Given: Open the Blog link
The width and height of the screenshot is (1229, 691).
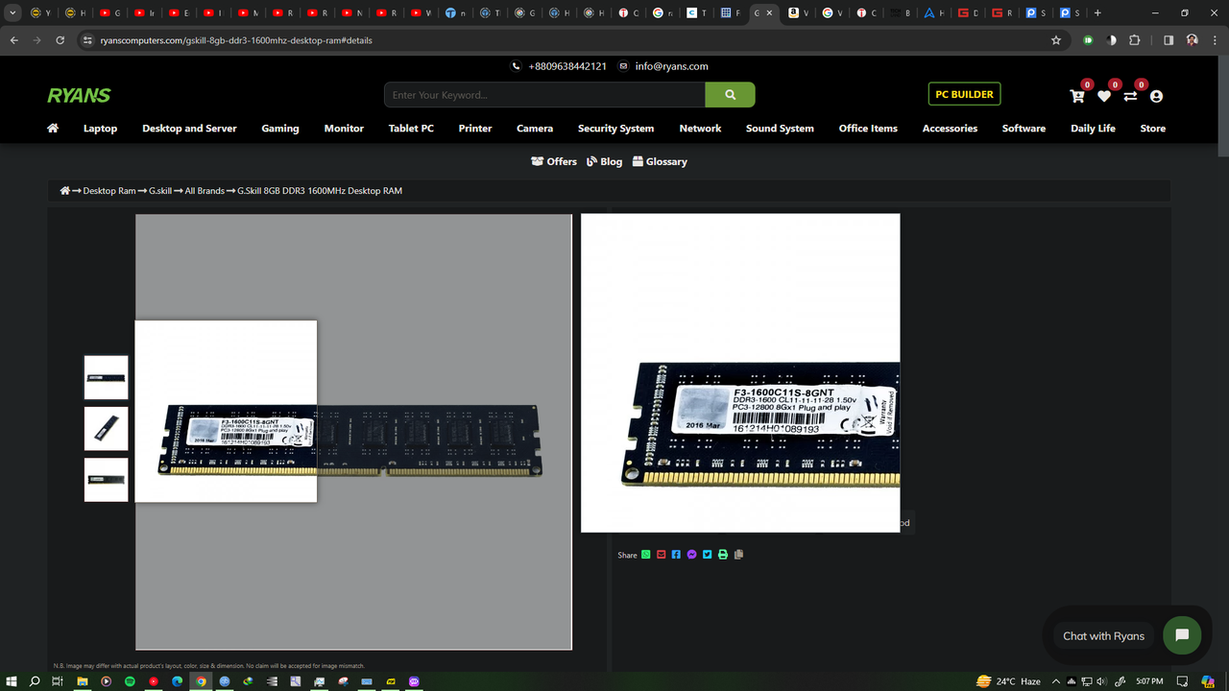Looking at the screenshot, I should [605, 161].
